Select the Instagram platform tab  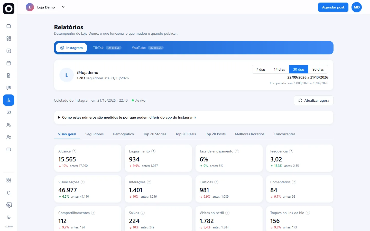[71, 48]
